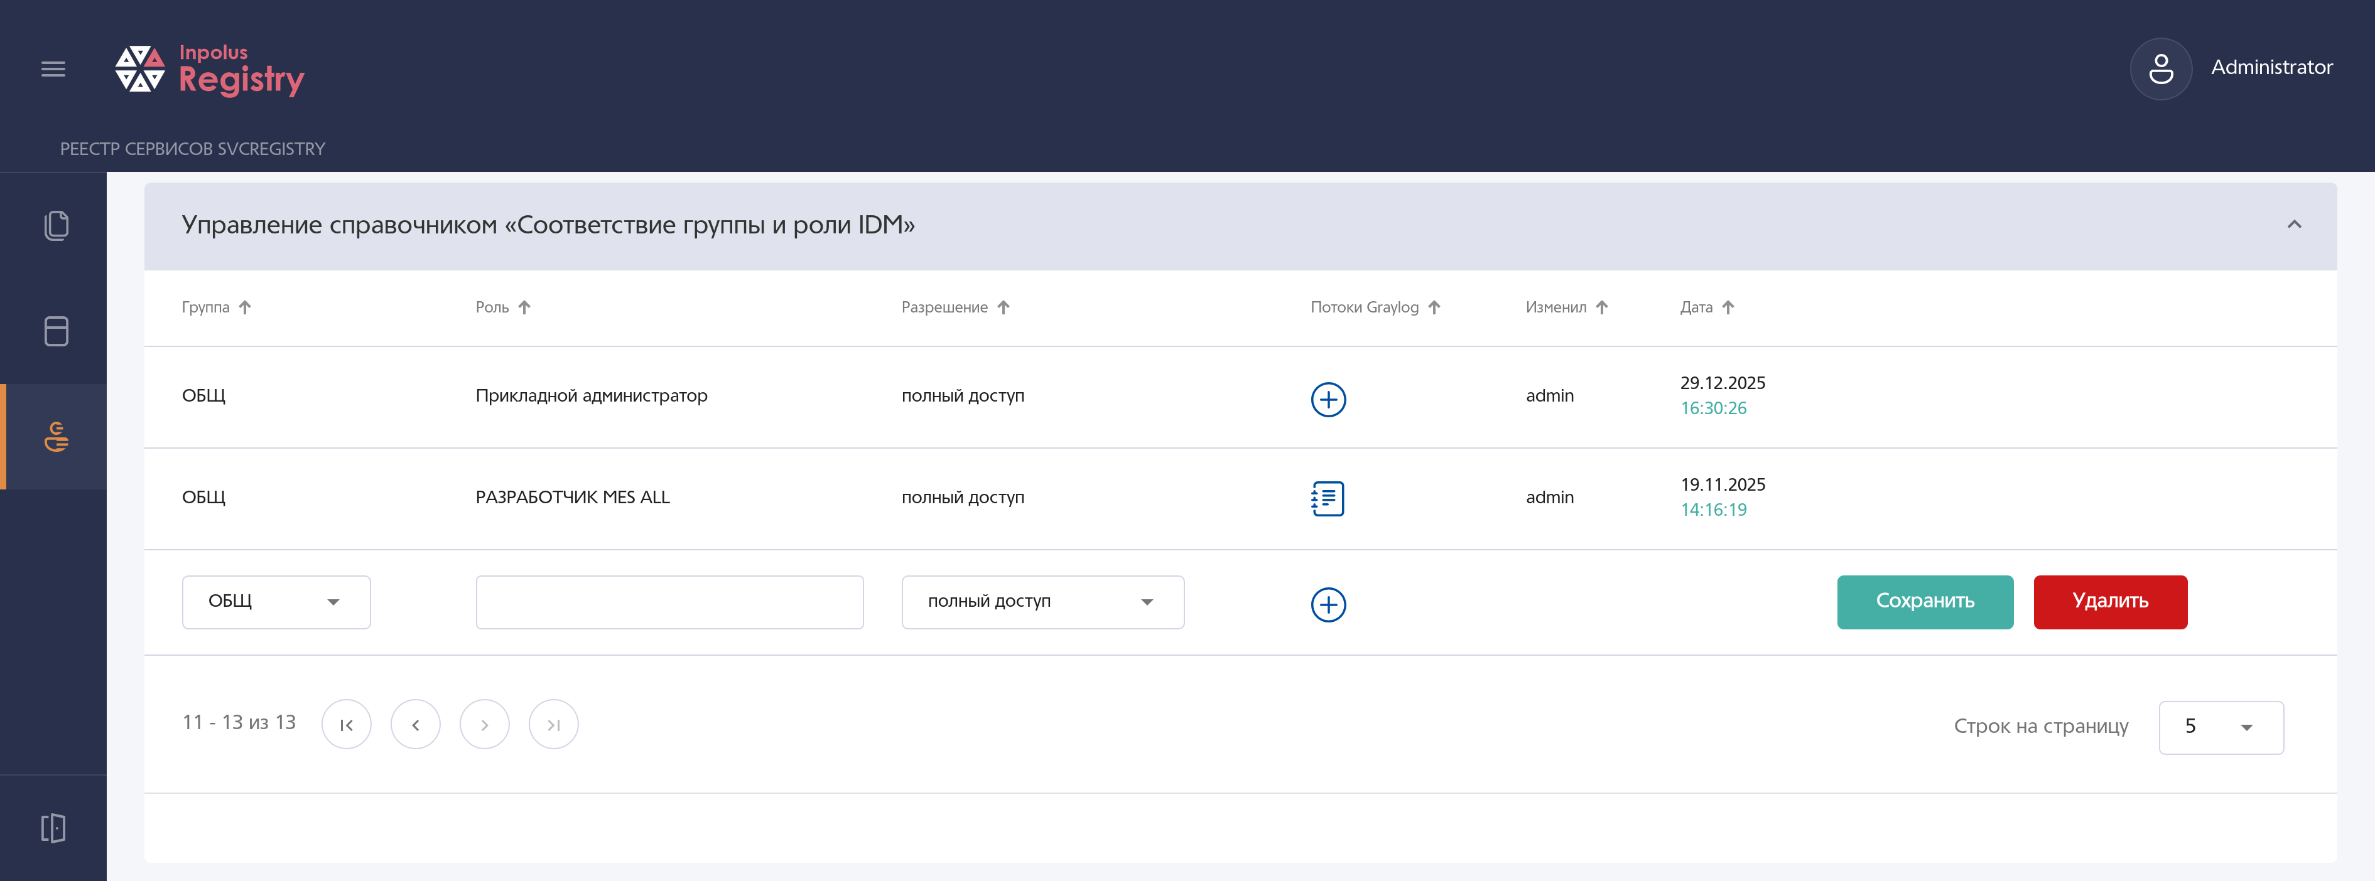
Task: Go to last page of results
Action: 554,724
